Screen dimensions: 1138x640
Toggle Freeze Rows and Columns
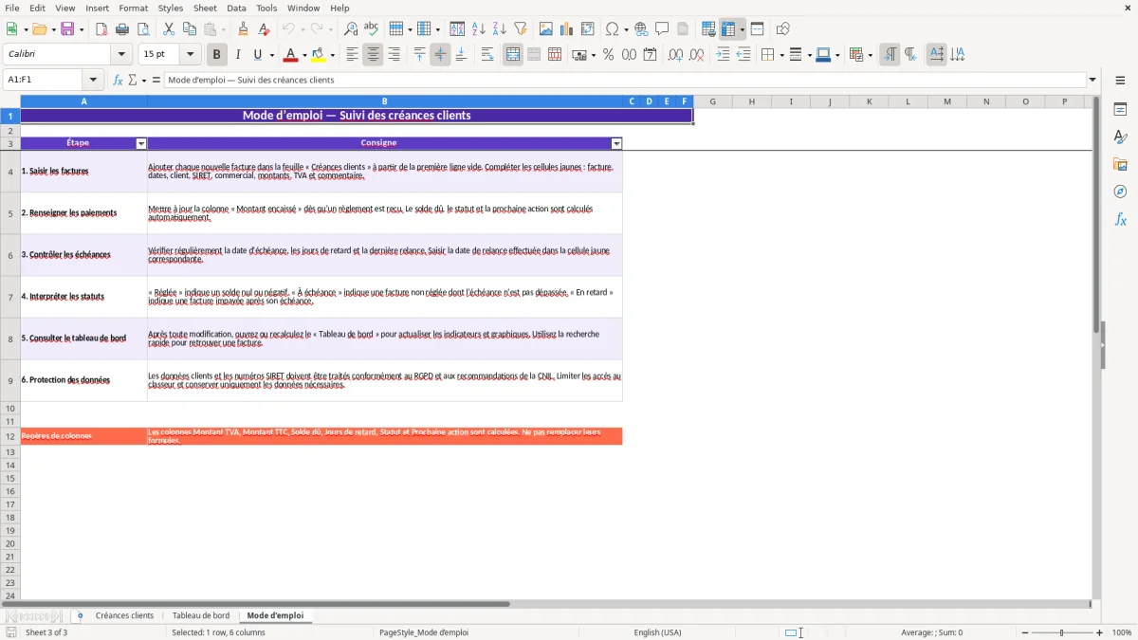click(x=728, y=29)
